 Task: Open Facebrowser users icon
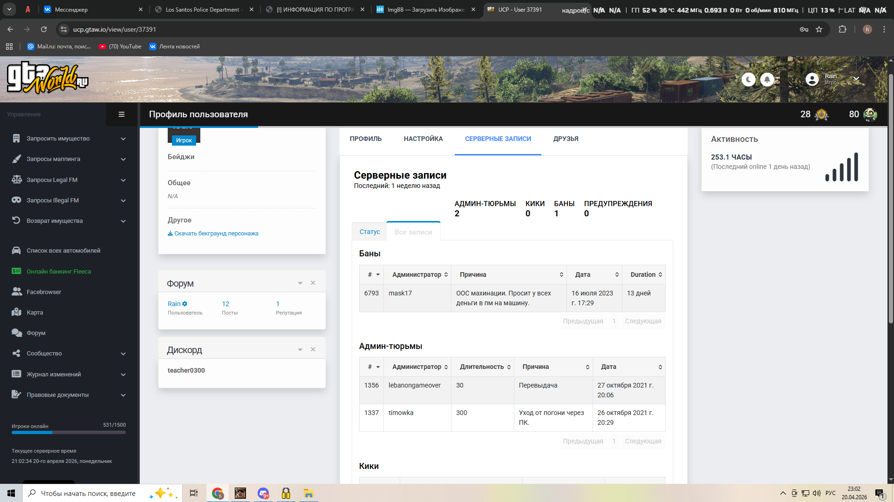click(x=16, y=292)
